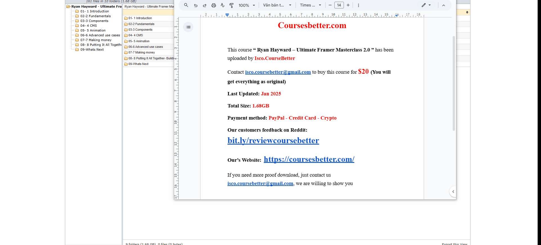Click '03-3 Components' row in file list
The image size is (541, 245).
coord(148,30)
